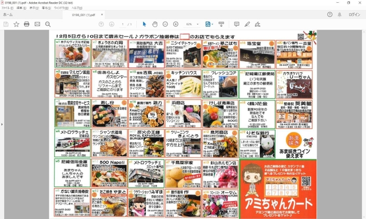Click the フレッシュコア shop box
The width and height of the screenshot is (366, 219).
pos(220,84)
